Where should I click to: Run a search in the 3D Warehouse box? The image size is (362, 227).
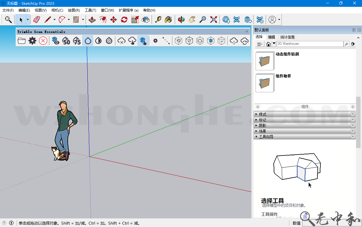pyautogui.click(x=346, y=44)
